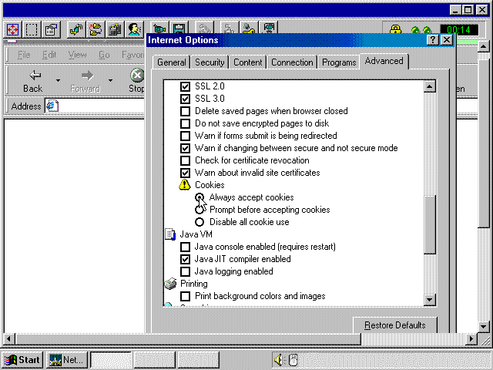This screenshot has width=493, height=370.
Task: Open the browser Edit menu
Action: pos(49,55)
